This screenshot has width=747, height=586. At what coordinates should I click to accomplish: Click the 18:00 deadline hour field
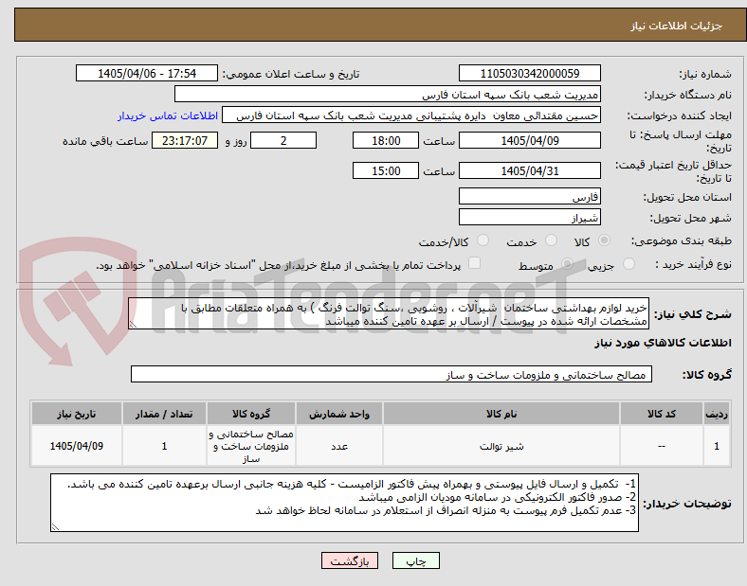point(386,141)
